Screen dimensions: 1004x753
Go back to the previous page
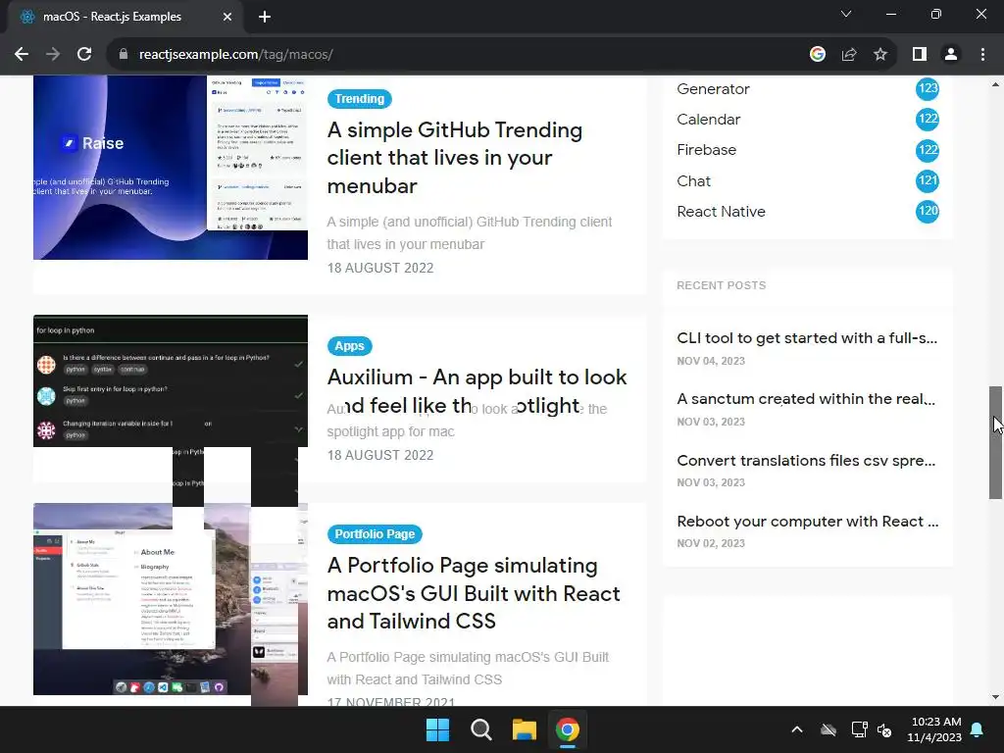[x=22, y=55]
